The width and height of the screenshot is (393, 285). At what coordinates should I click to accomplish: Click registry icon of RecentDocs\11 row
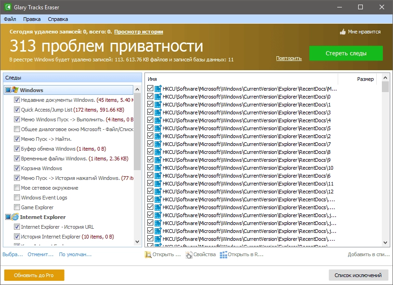(x=158, y=184)
